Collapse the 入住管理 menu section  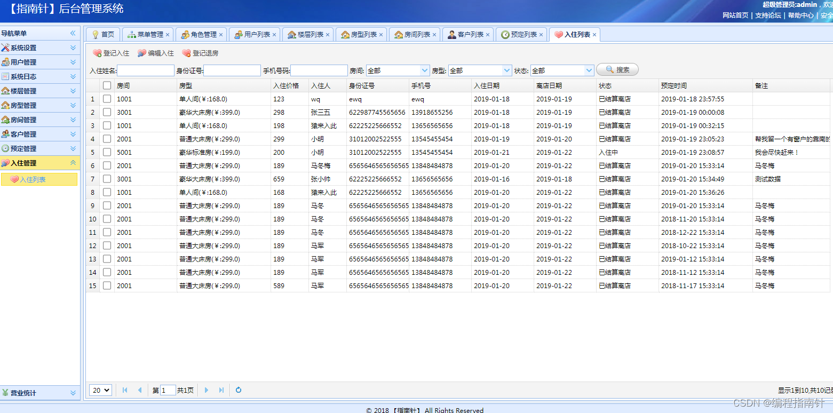40,163
